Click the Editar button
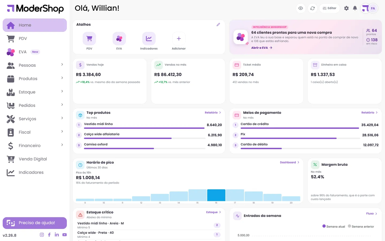 click(x=329, y=8)
